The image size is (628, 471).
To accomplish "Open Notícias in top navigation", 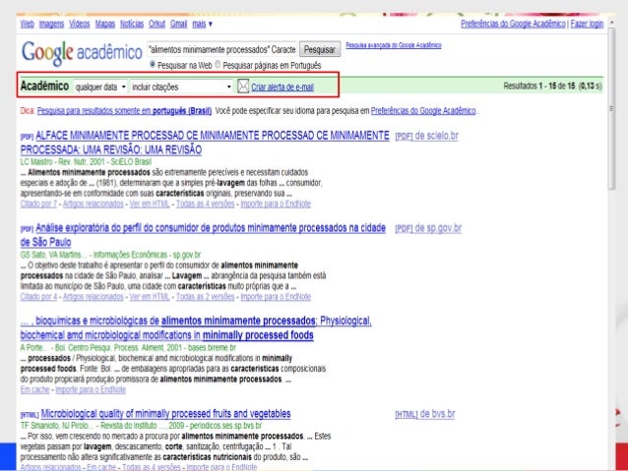I will click(x=132, y=24).
